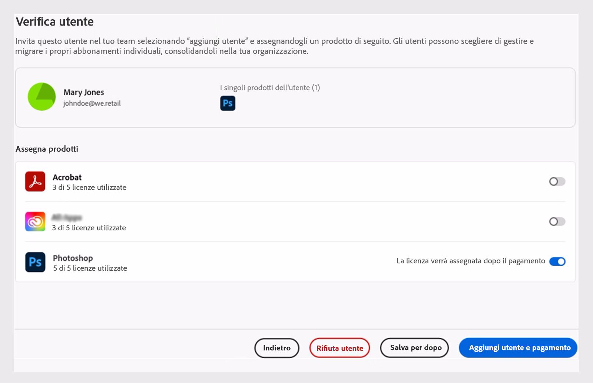This screenshot has height=383, width=593.
Task: Click the Acrobat product name
Action: pos(67,177)
